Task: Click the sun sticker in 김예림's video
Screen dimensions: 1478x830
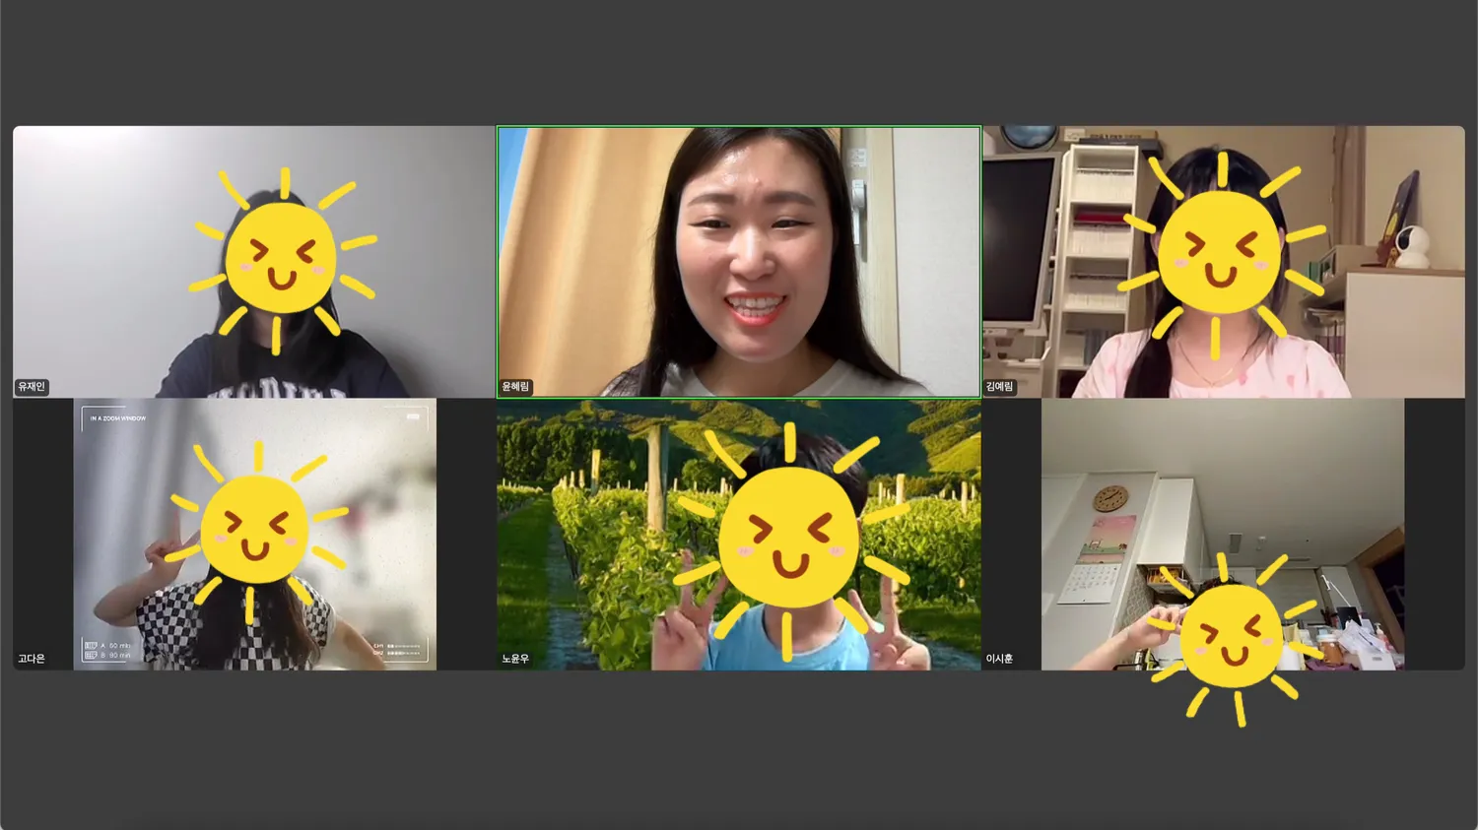Action: point(1220,255)
